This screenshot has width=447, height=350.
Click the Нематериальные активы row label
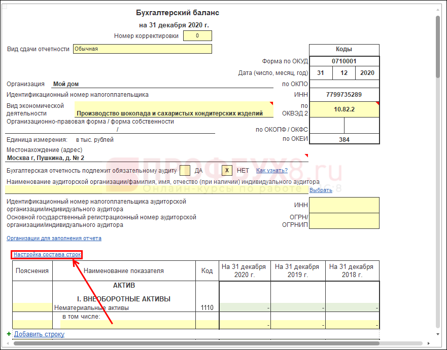pyautogui.click(x=91, y=307)
